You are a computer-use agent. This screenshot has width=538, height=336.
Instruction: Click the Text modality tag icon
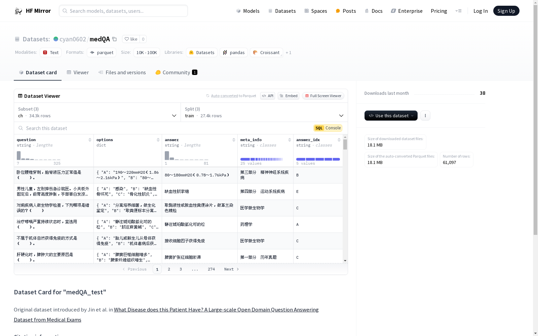click(45, 52)
